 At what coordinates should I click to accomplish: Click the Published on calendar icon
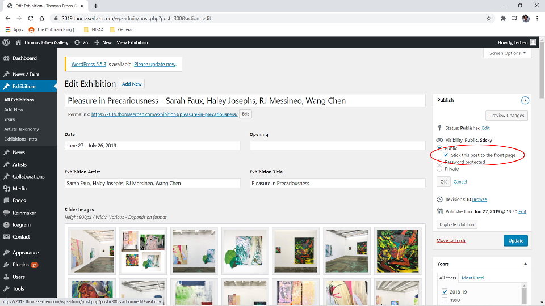pos(439,211)
